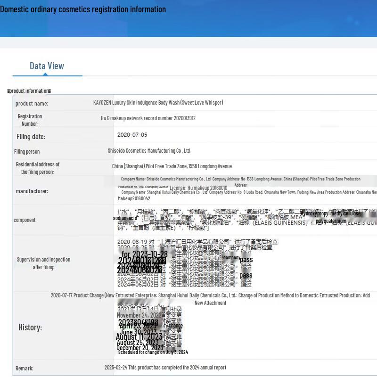Image resolution: width=377 pixels, height=377 pixels.
Task: Click the product information section header
Action: point(29,91)
